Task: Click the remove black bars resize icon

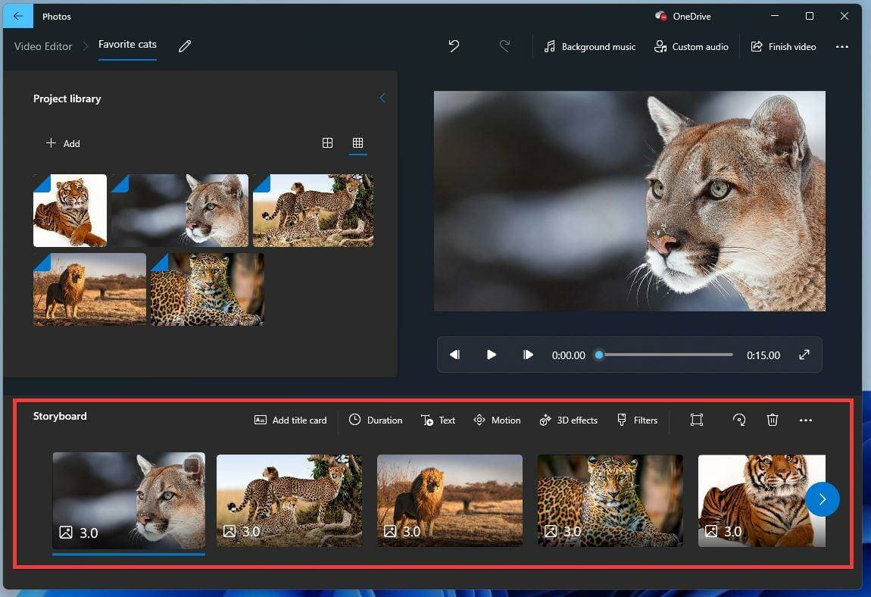Action: [x=697, y=420]
